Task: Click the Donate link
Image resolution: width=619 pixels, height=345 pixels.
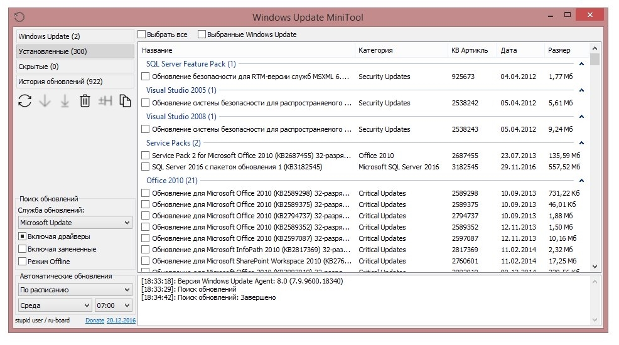Action: pyautogui.click(x=95, y=321)
